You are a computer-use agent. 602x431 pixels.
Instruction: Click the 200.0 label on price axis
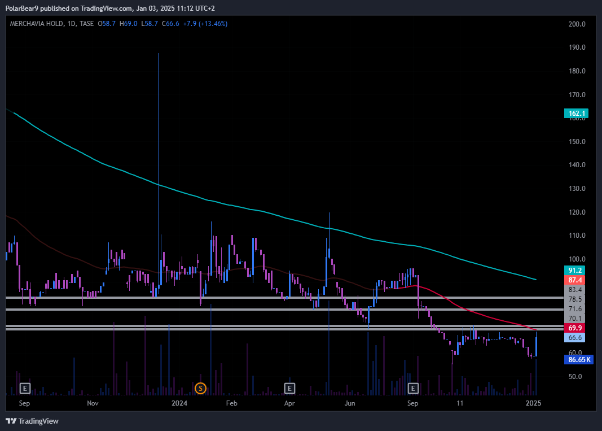coord(577,24)
